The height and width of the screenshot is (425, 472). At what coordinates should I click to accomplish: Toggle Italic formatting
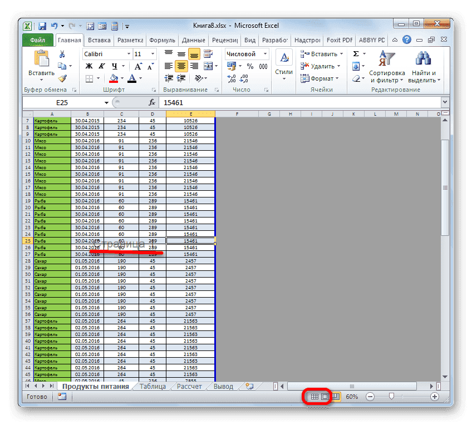[100, 66]
